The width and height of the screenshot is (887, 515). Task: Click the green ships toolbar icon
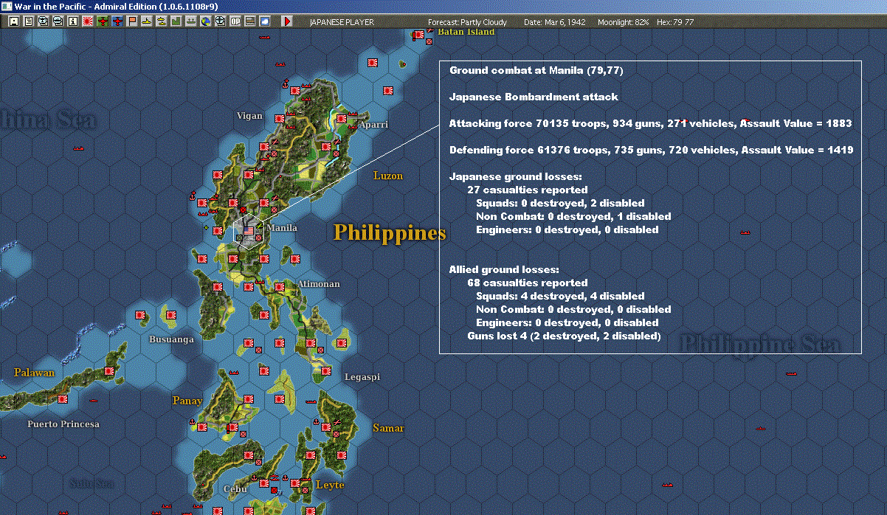point(191,21)
